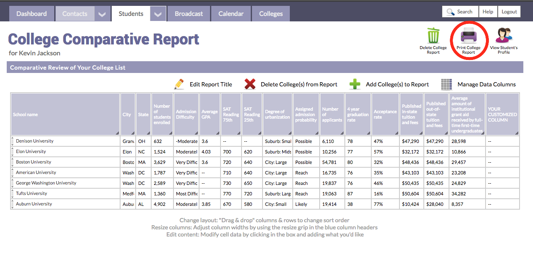Click the SAT Reading 25th column header
The width and height of the screenshot is (533, 265).
(252, 114)
